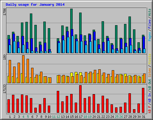Image resolution: width=153 pixels, height=120 pixels.
Task: Click the 'Daily usage for January 2014' title
Action: point(35,4)
